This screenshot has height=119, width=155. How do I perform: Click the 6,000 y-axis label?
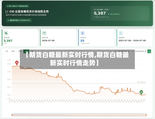[9, 72]
